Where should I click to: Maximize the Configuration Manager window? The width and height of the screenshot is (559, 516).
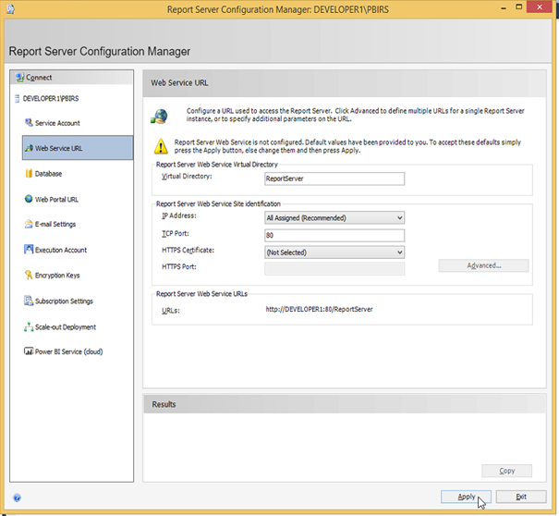click(x=519, y=7)
